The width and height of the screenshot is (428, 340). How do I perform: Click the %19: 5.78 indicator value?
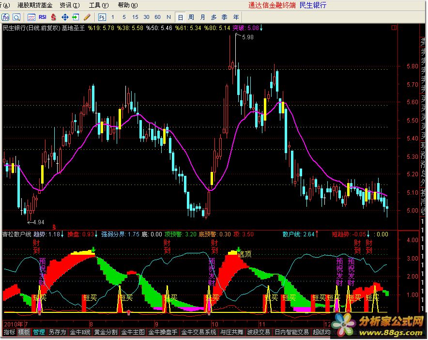point(101,28)
